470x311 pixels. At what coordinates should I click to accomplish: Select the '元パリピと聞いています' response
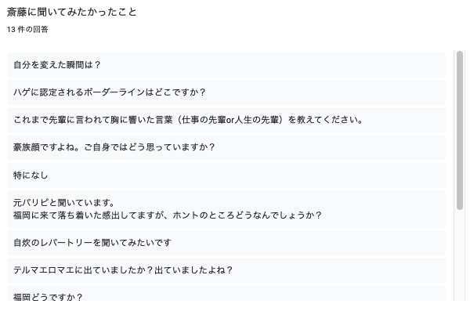click(226, 209)
